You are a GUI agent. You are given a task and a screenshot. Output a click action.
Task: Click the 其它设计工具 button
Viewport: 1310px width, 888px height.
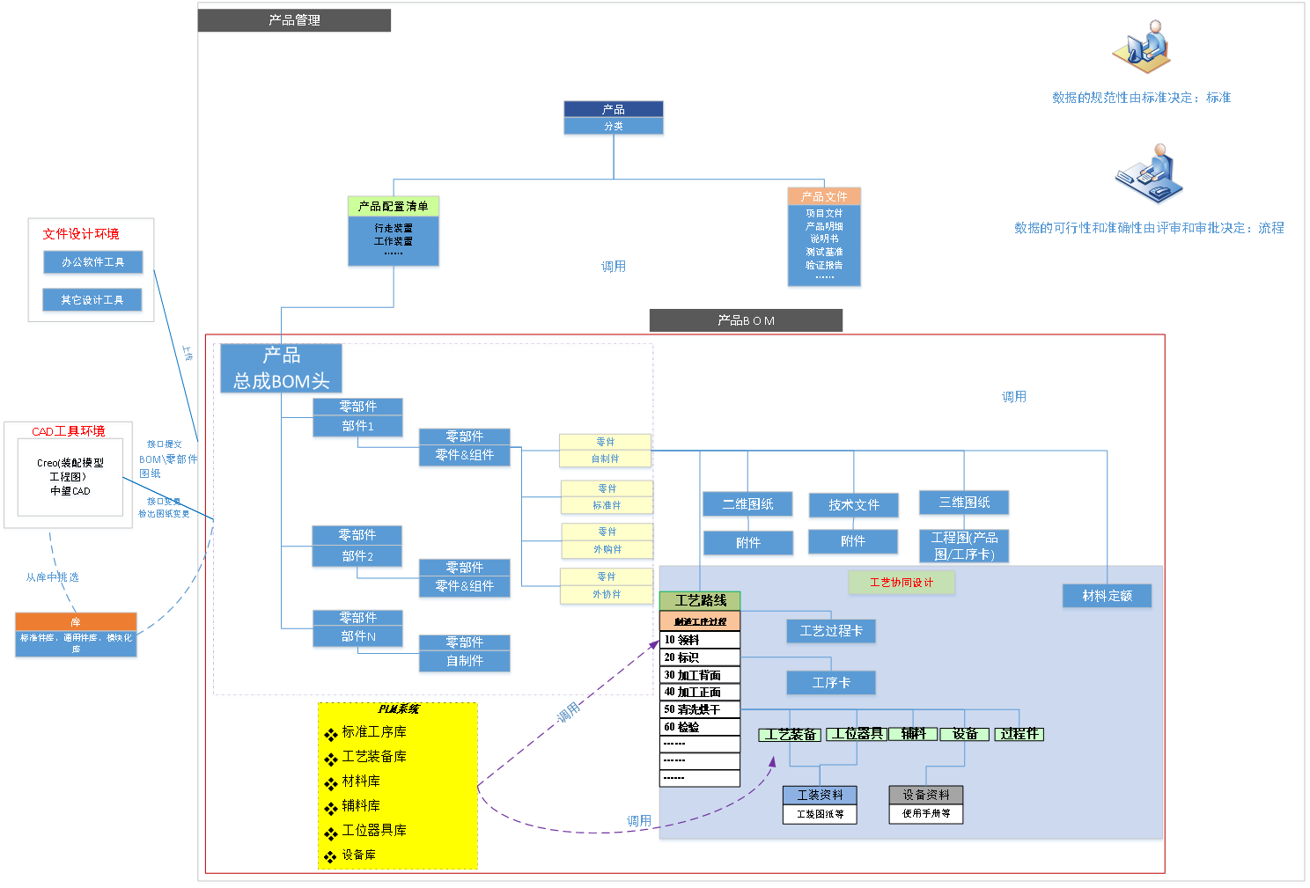point(92,300)
